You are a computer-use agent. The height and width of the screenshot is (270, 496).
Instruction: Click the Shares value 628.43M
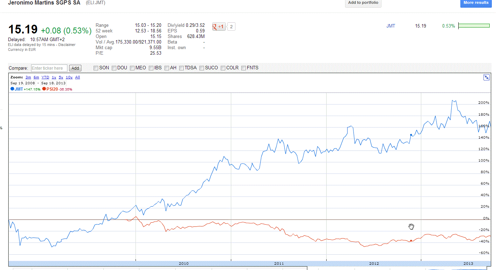pos(196,37)
